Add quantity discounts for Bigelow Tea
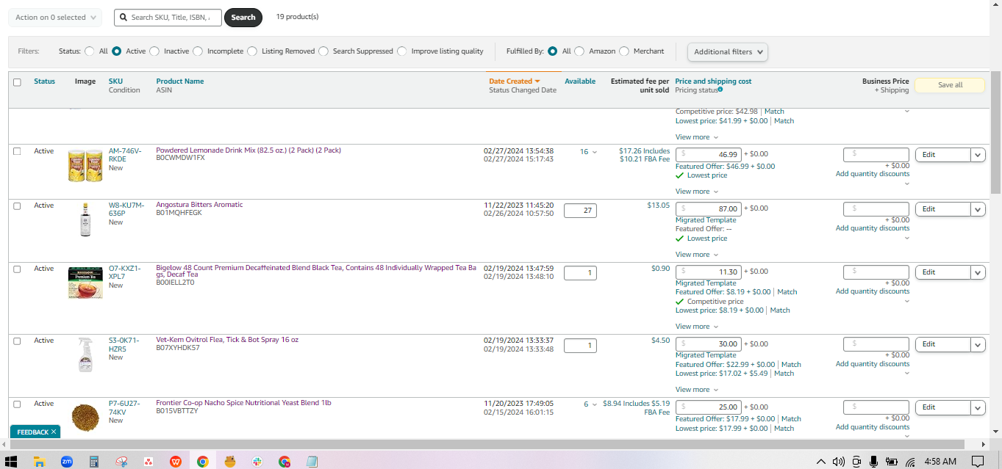 (873, 291)
